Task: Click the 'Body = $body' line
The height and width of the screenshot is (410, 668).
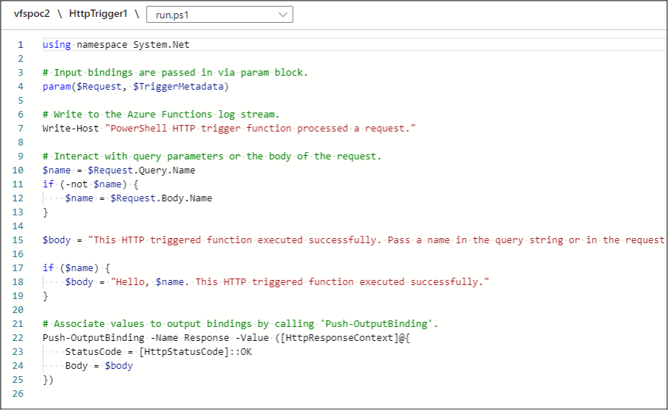Action: point(99,366)
